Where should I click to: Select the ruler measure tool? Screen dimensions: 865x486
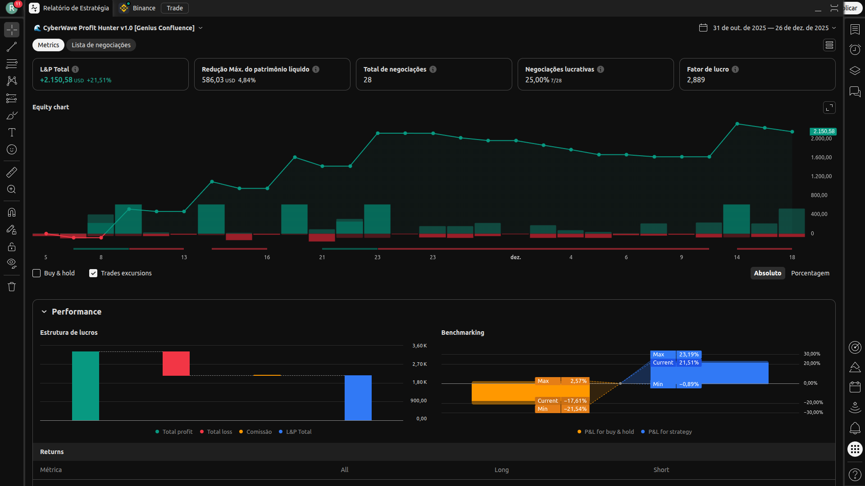[12, 172]
